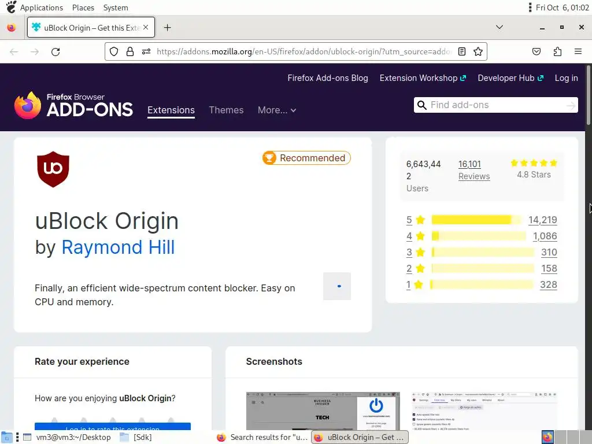Click the 14,219 five-star count
The height and width of the screenshot is (444, 592).
pyautogui.click(x=542, y=220)
